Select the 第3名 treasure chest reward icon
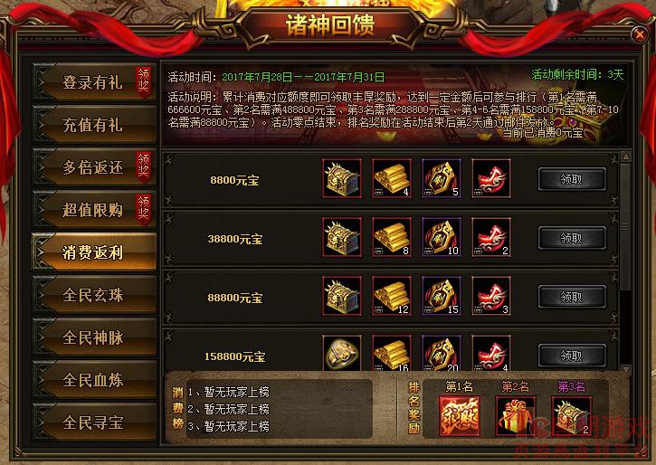 [571, 416]
